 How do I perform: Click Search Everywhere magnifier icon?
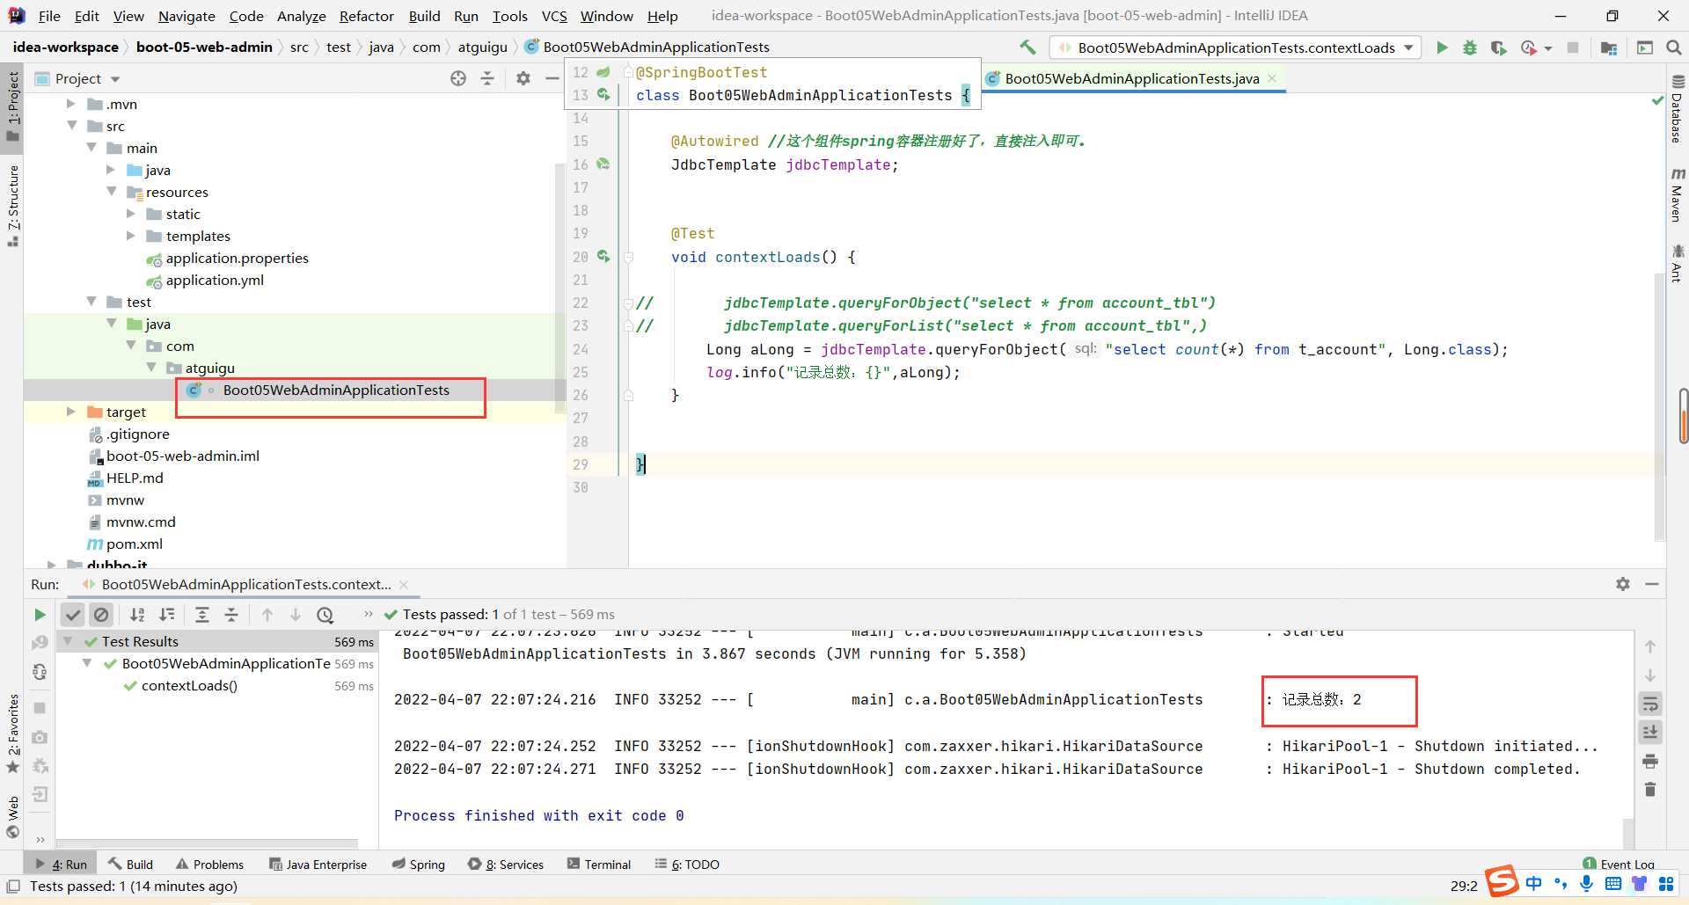click(1673, 47)
